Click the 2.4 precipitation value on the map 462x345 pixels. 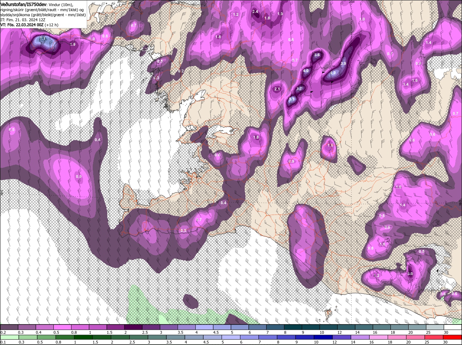click(255, 12)
